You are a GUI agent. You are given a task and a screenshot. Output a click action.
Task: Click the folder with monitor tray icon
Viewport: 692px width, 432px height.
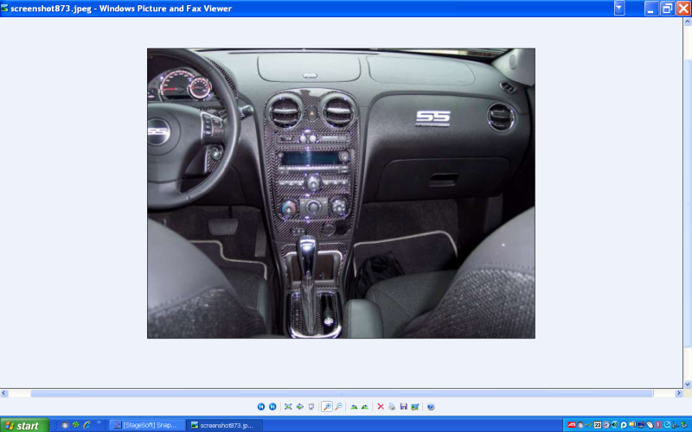click(632, 425)
